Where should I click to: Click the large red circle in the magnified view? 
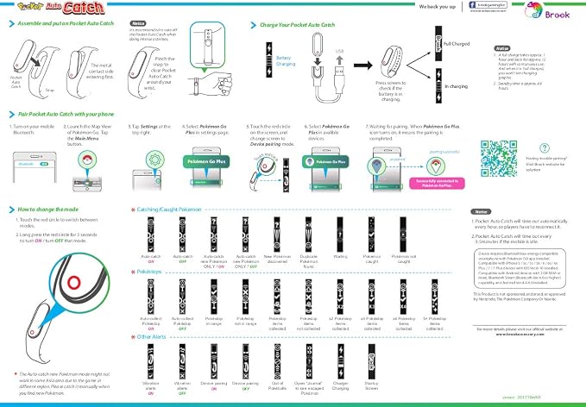pyautogui.click(x=73, y=283)
